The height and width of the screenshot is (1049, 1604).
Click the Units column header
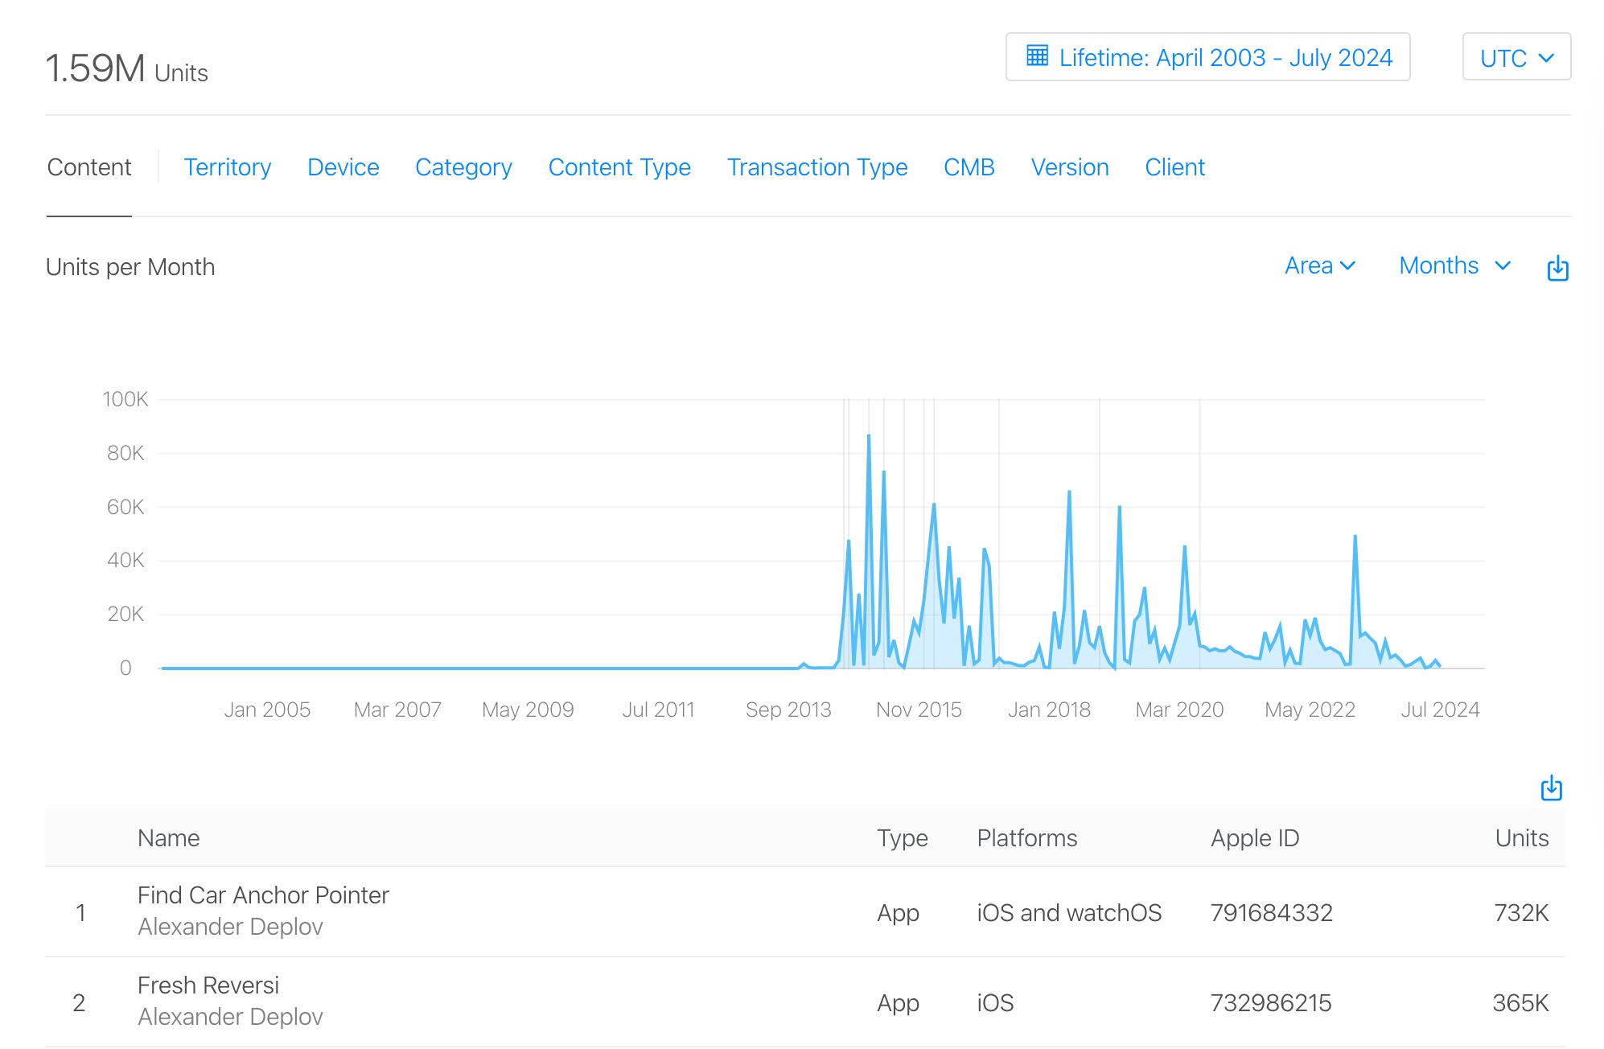(1520, 838)
